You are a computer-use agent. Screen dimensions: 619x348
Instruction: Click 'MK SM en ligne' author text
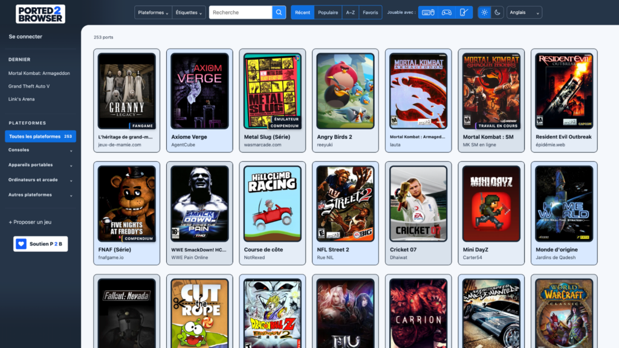pyautogui.click(x=479, y=145)
